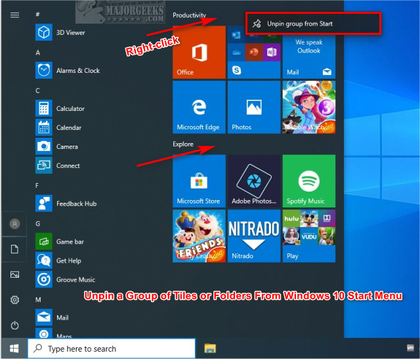
Task: Open the user account icon
Action: point(14,224)
